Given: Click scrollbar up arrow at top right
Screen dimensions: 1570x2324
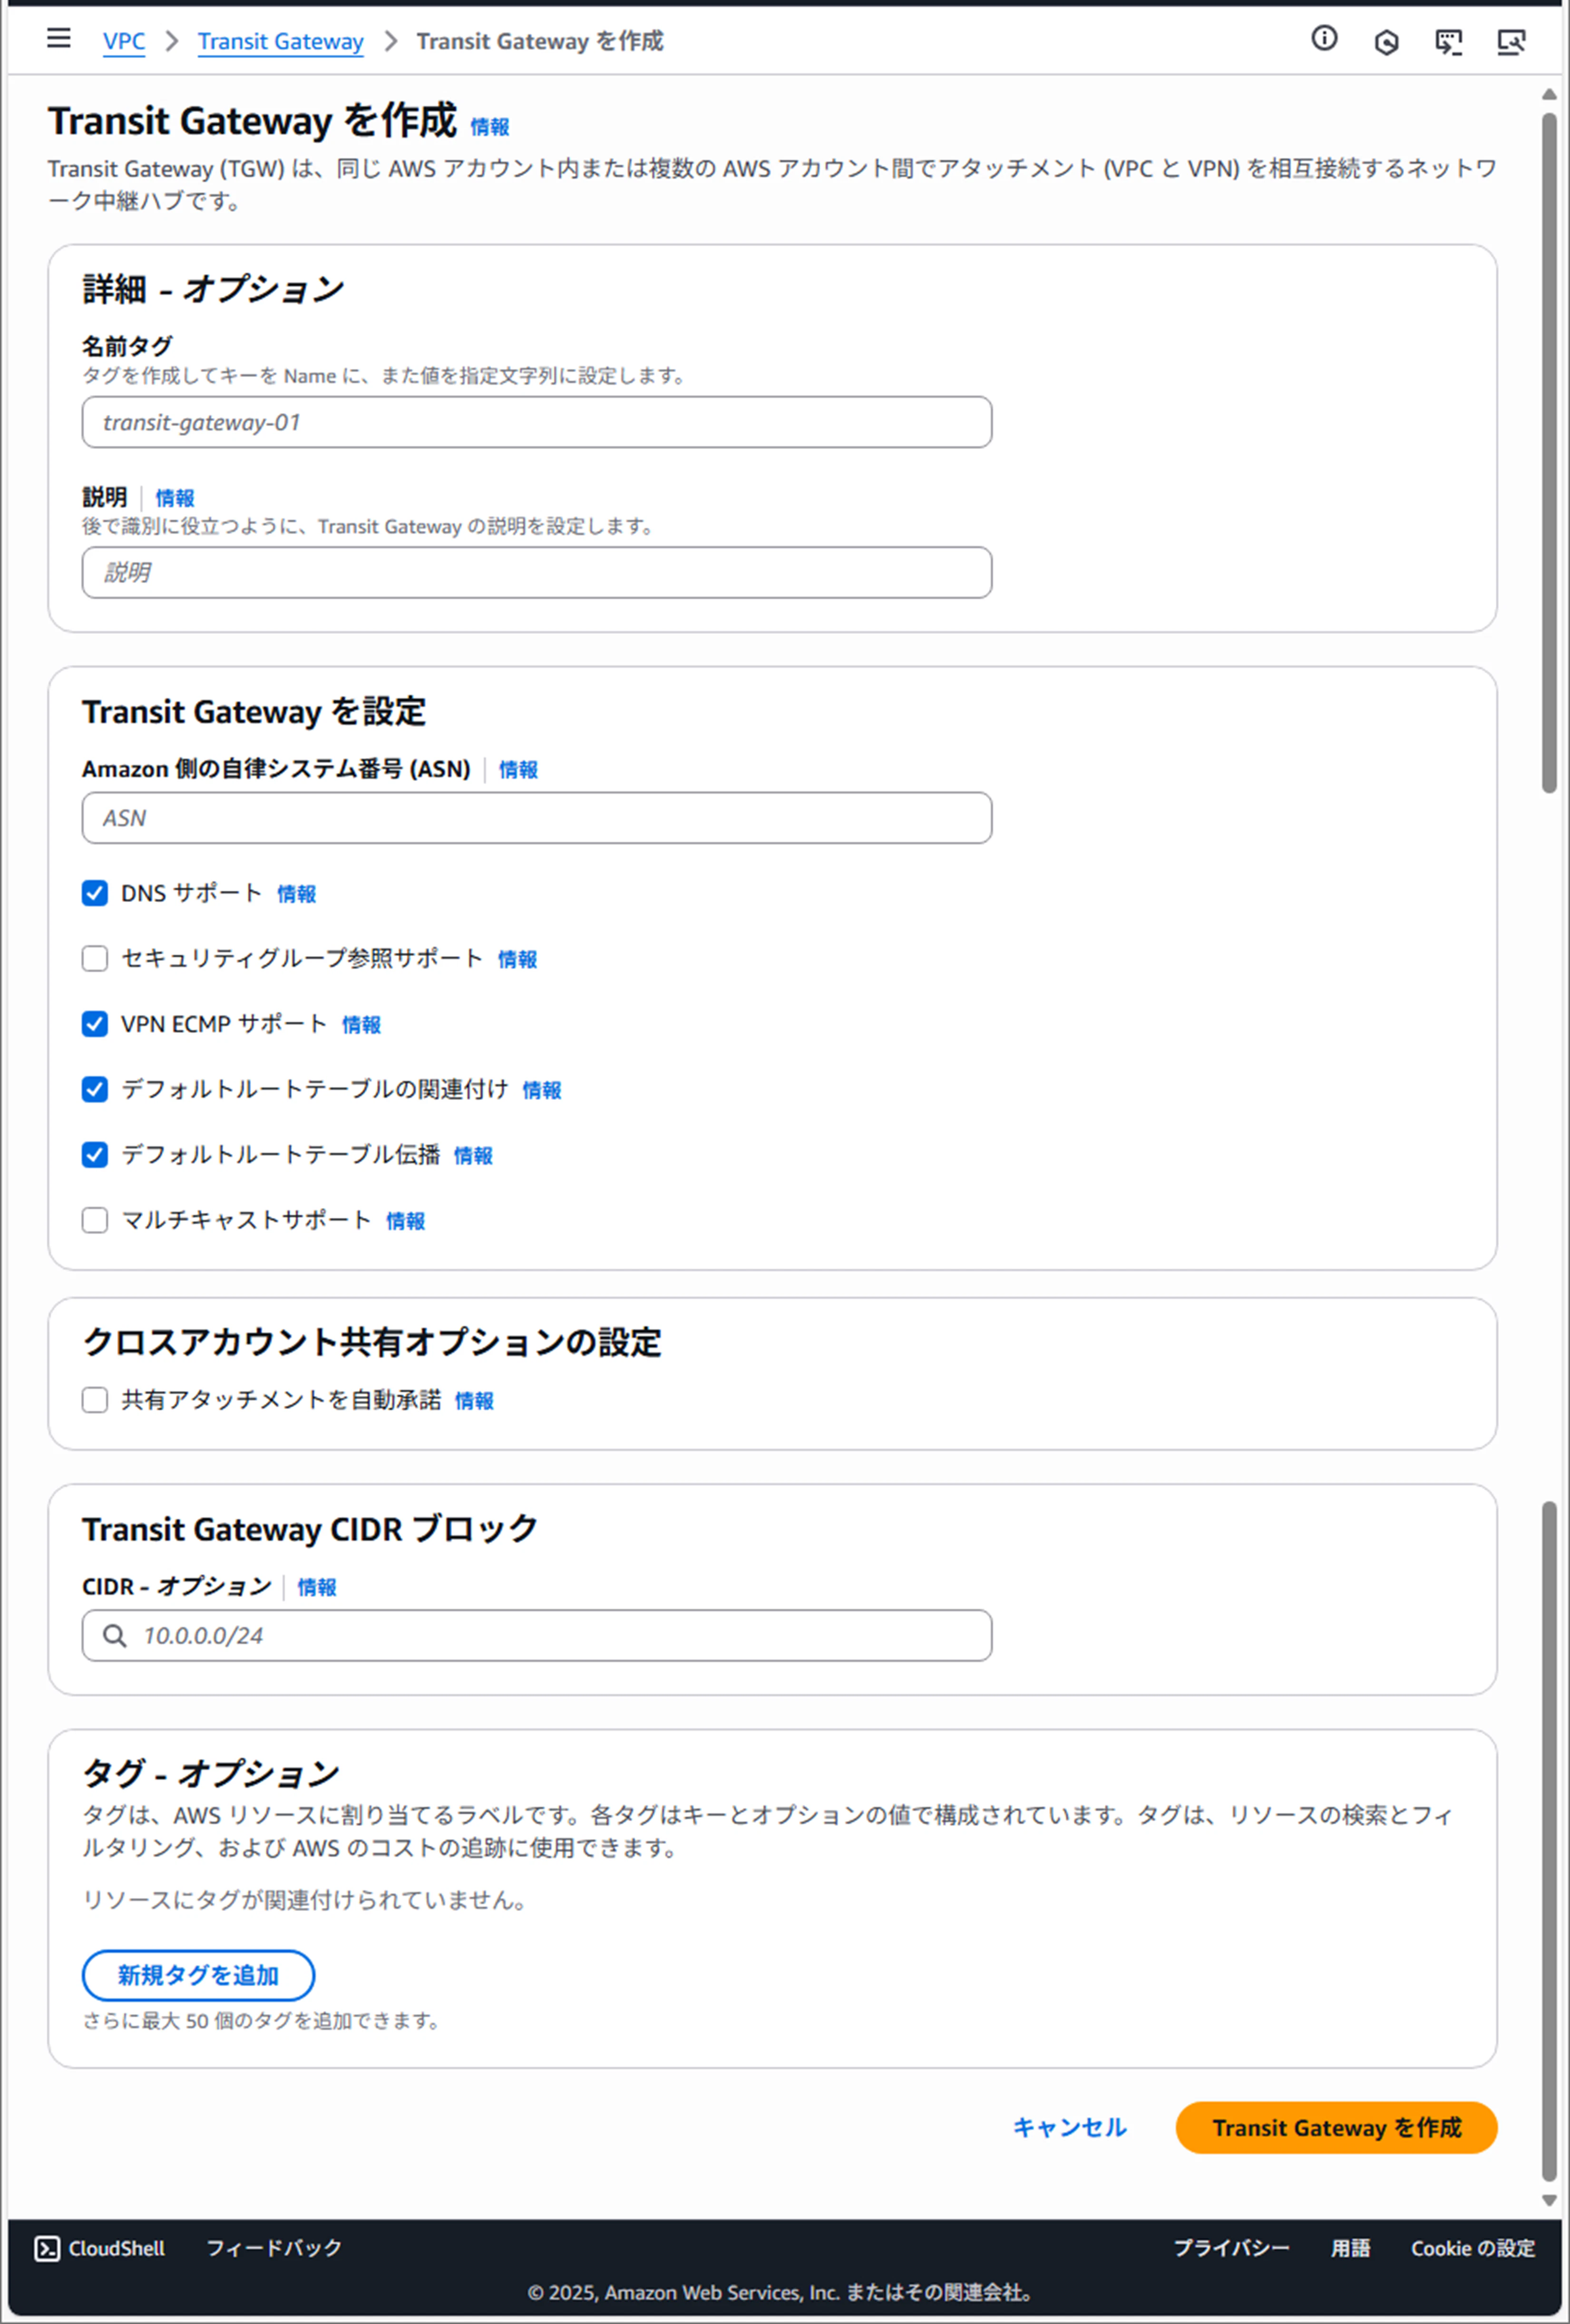Looking at the screenshot, I should 1549,94.
